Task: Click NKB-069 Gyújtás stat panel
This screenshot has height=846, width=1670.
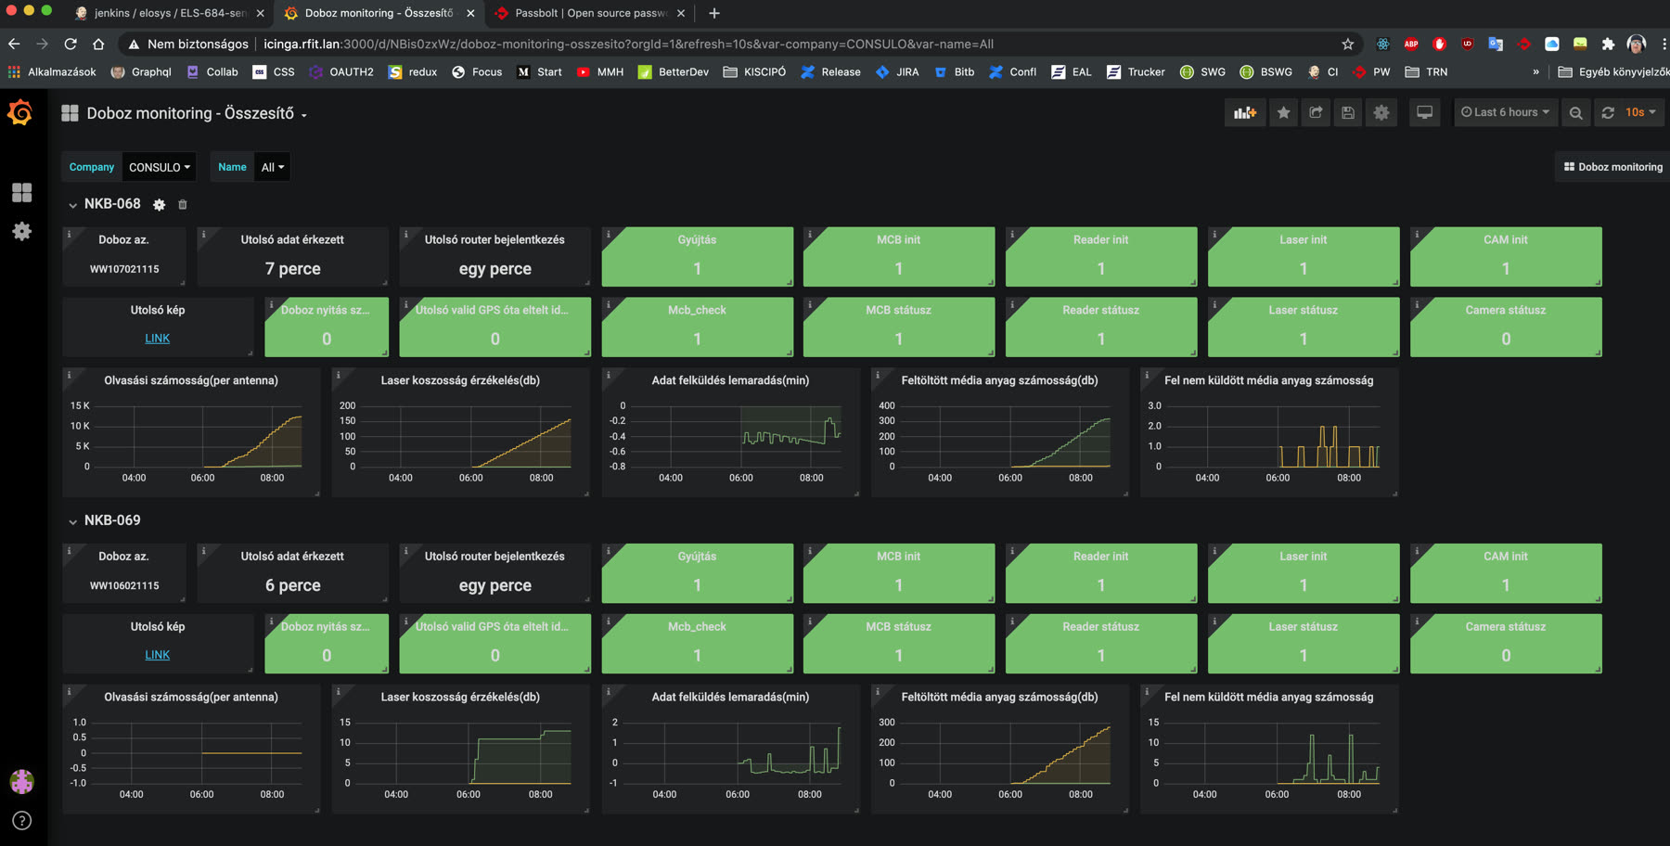Action: (x=697, y=572)
